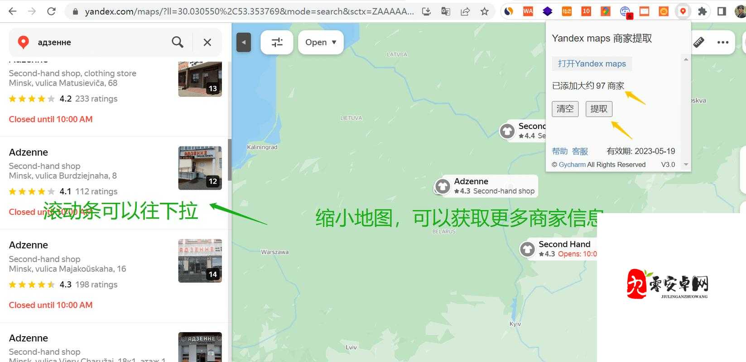This screenshot has height=362, width=746.
Task: Open the three-dots more menu on map
Action: (723, 43)
